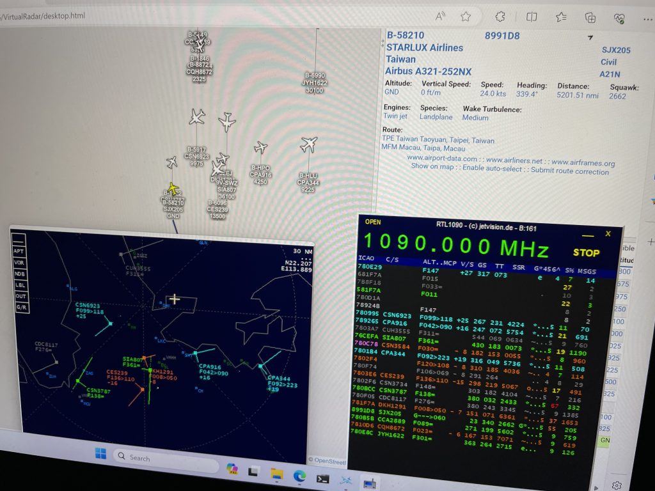Toggle OUT outlines in radar window
Viewport: 655px width, 491px height.
[x=21, y=296]
